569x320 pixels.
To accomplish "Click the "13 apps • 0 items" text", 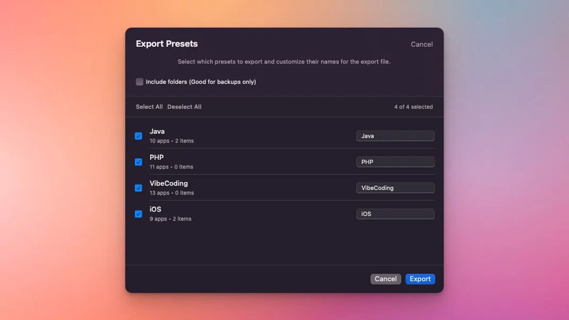I will (x=171, y=193).
